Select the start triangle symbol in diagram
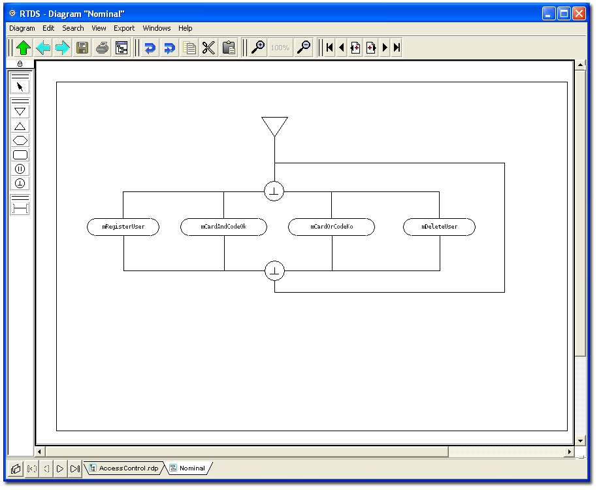601x490 pixels. point(274,125)
